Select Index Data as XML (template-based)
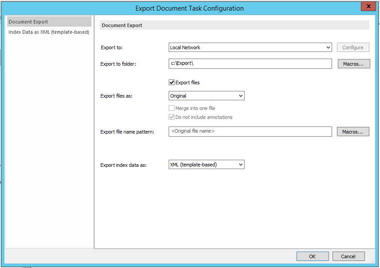 tap(49, 32)
